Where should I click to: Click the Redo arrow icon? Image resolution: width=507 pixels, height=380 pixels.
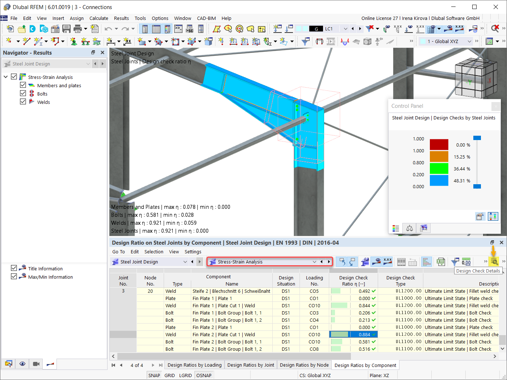(x=125, y=29)
